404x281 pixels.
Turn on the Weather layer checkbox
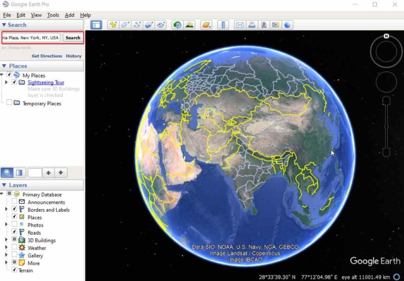[15, 247]
